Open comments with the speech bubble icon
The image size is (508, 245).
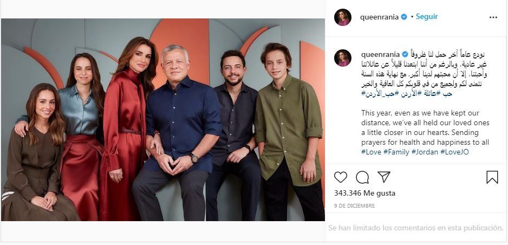coord(362,177)
